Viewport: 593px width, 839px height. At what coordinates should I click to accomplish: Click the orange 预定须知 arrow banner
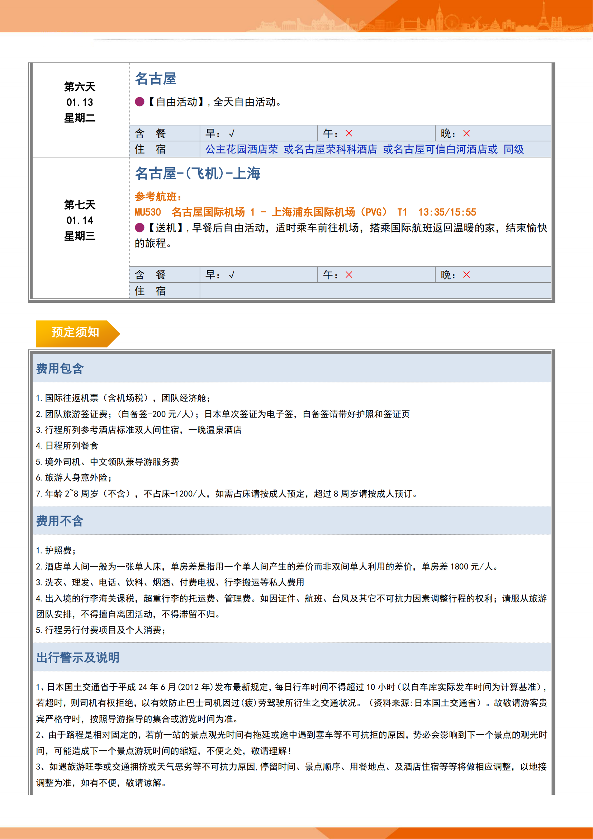(77, 333)
